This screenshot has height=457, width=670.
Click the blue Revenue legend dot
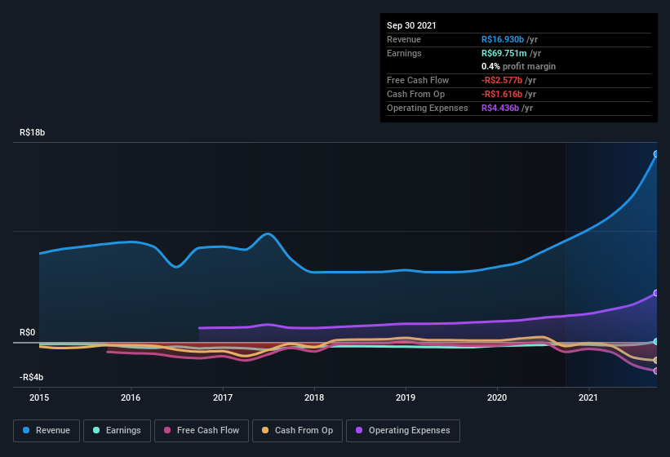26,430
